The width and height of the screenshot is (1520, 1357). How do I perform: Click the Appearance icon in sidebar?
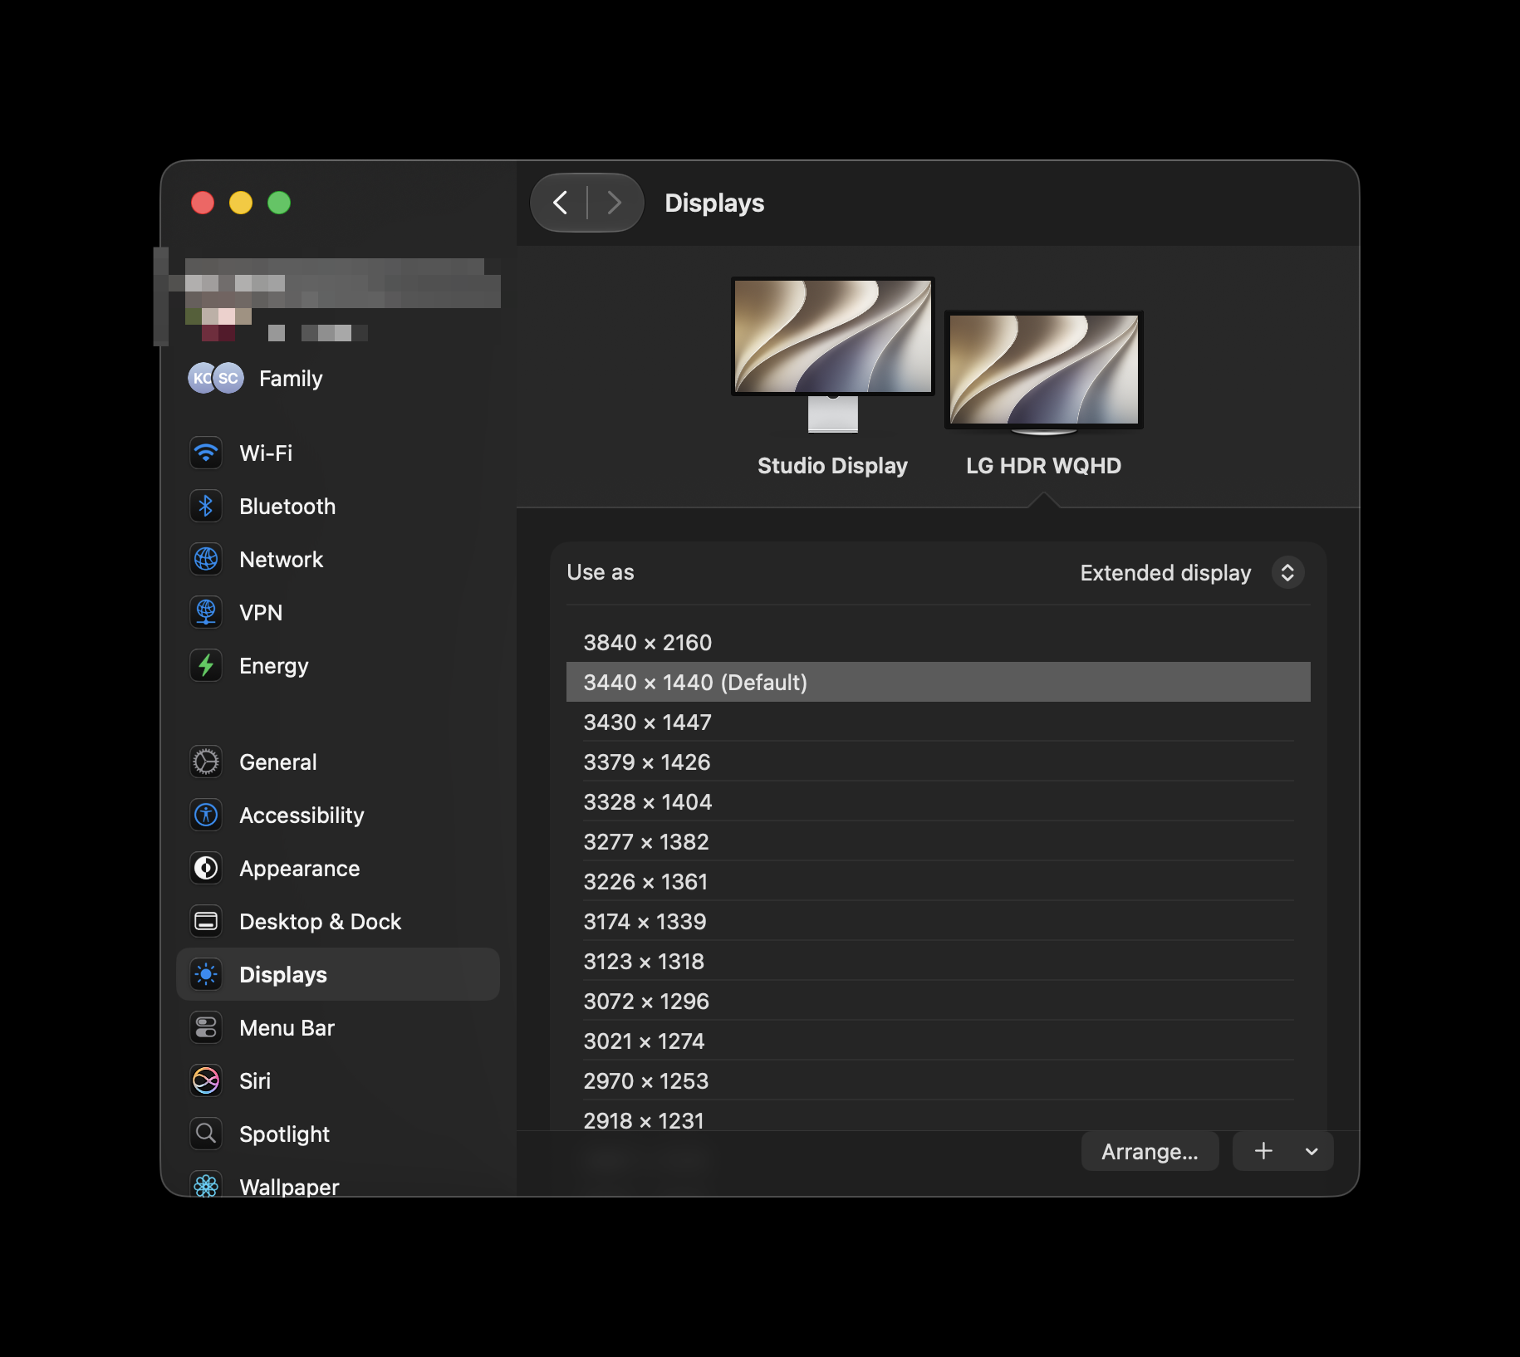(206, 869)
